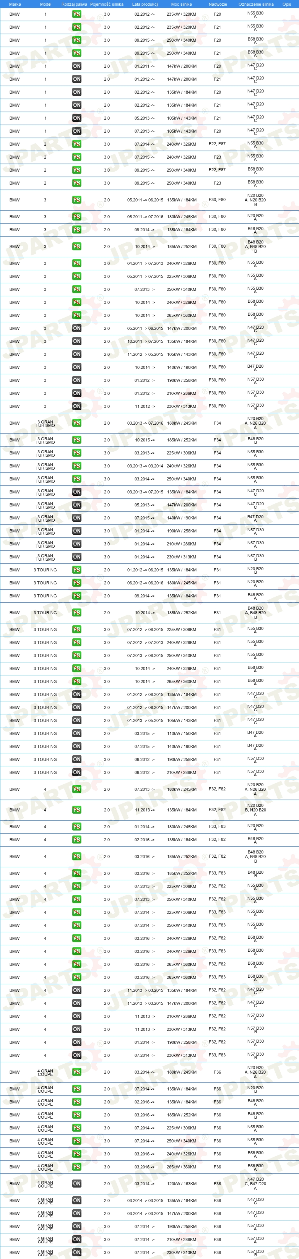The height and width of the screenshot is (1259, 299).
Task: Select the '06.2012 -> 06.2016' date cell
Action: tap(145, 583)
